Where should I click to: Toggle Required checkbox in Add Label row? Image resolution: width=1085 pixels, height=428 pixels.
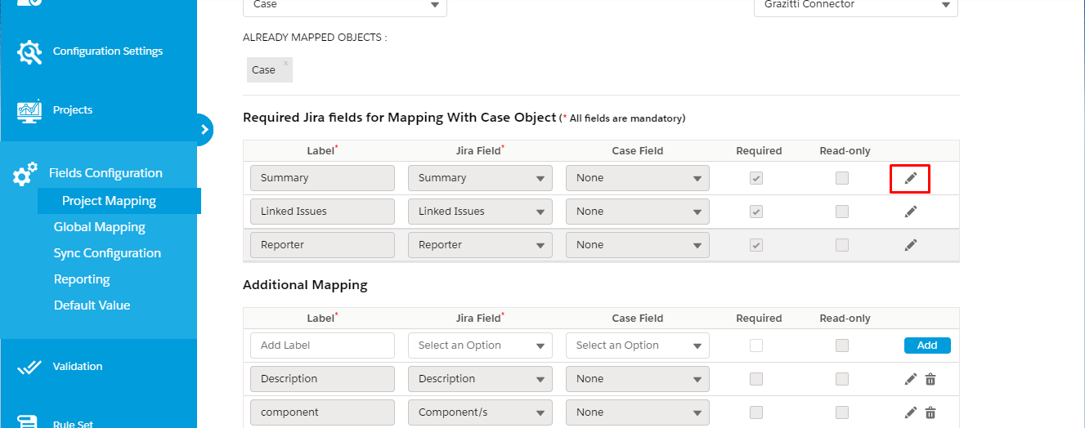(x=756, y=346)
